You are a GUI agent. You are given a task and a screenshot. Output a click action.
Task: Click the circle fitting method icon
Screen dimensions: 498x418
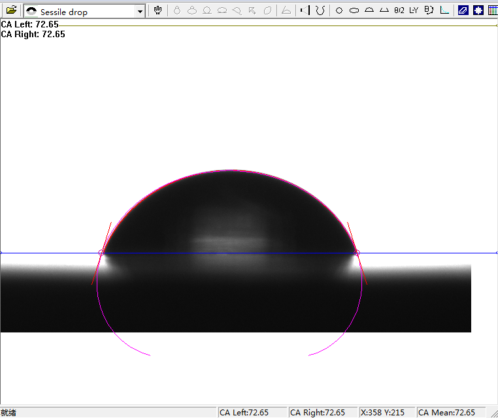(339, 10)
